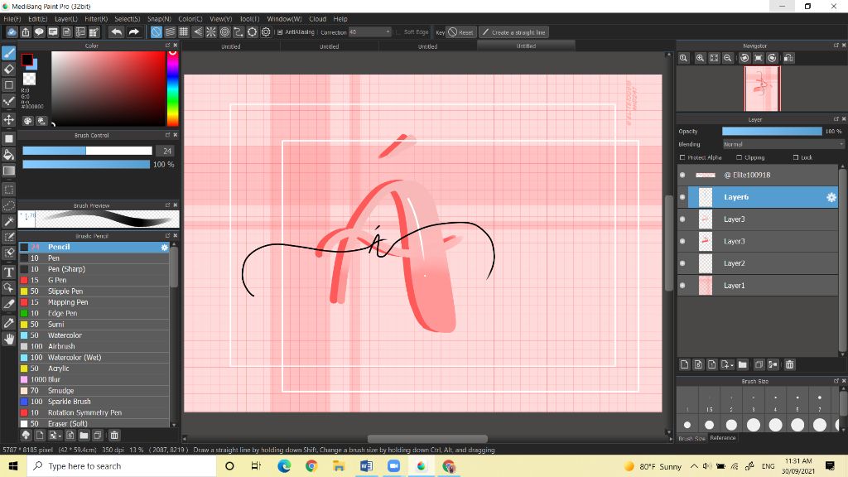Screen dimensions: 848x477
Task: Select the Magic Wand tool
Action: point(8,221)
